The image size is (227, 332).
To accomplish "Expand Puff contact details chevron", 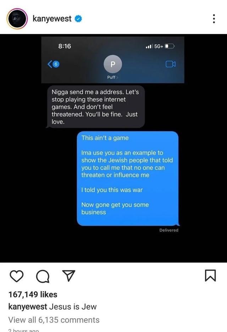I will coord(117,77).
